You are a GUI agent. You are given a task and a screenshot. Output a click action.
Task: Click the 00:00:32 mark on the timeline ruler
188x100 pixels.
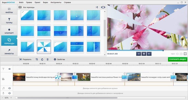click(75, 63)
